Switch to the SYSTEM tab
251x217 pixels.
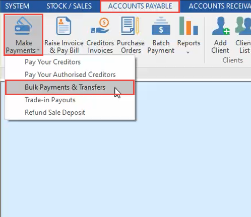coord(17,6)
